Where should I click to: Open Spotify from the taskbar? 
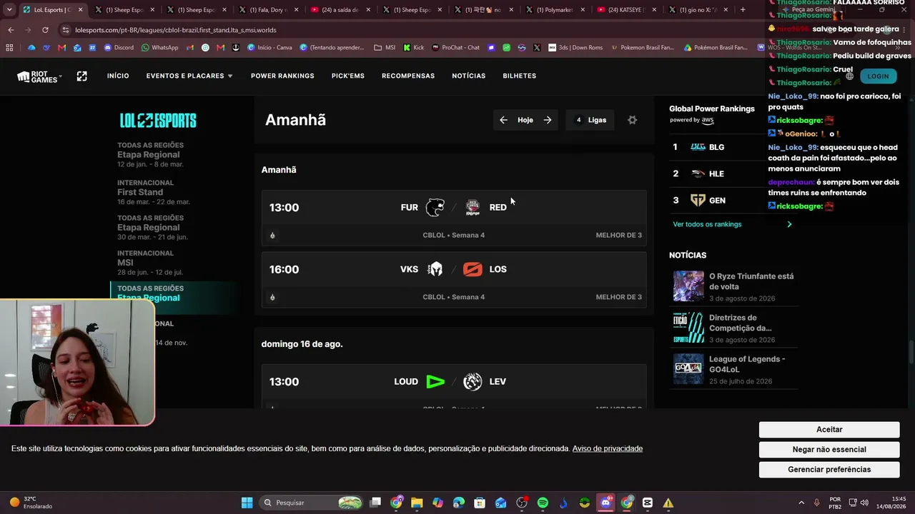[543, 503]
